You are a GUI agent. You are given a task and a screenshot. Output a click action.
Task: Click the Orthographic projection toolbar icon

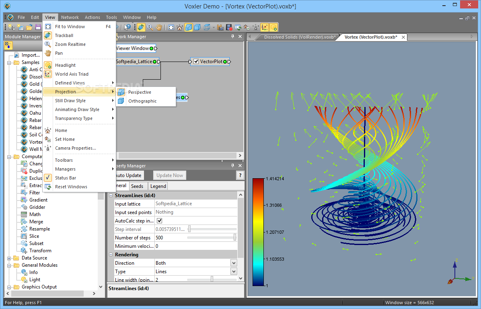pos(197,27)
